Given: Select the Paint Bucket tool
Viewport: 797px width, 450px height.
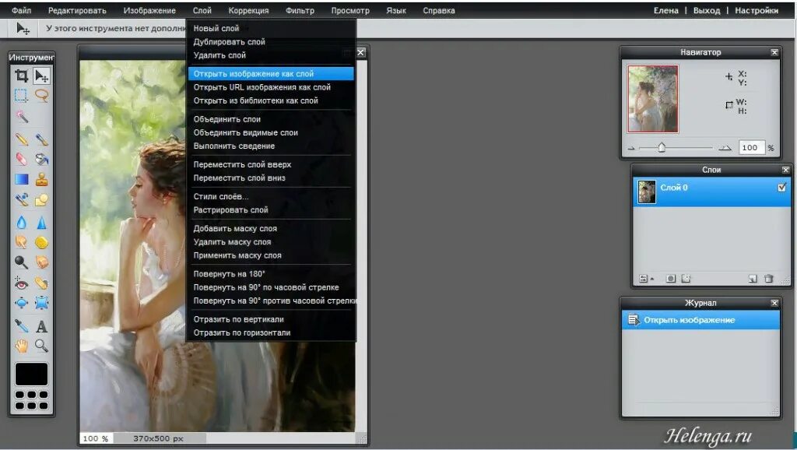Looking at the screenshot, I should pyautogui.click(x=41, y=159).
